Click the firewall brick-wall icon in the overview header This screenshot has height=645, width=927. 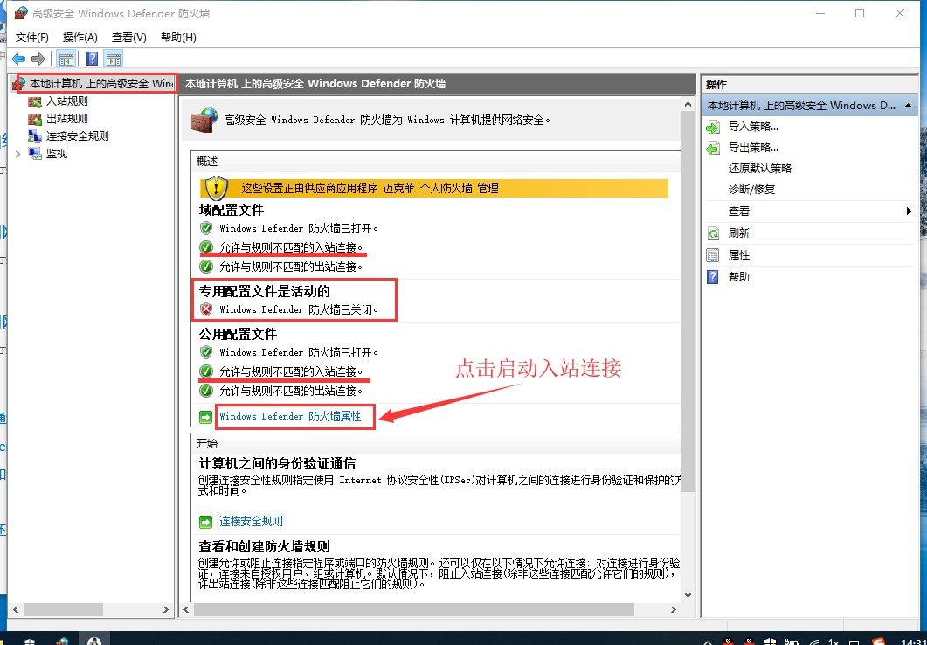pyautogui.click(x=204, y=120)
